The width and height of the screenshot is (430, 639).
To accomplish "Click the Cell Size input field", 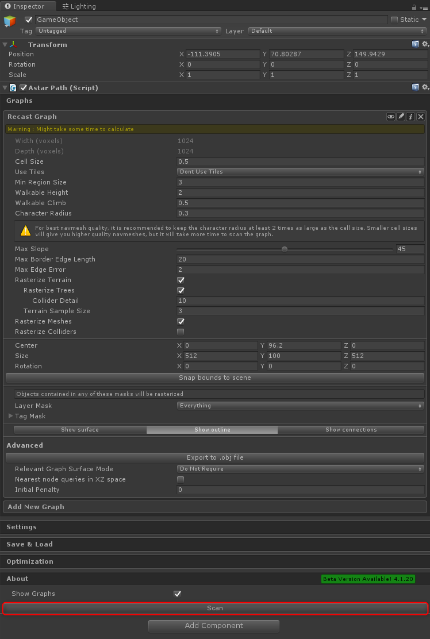I will point(300,161).
